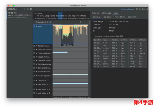The height and width of the screenshot is (107, 155).
Task: Open the Threads help question icon
Action: (50, 22)
